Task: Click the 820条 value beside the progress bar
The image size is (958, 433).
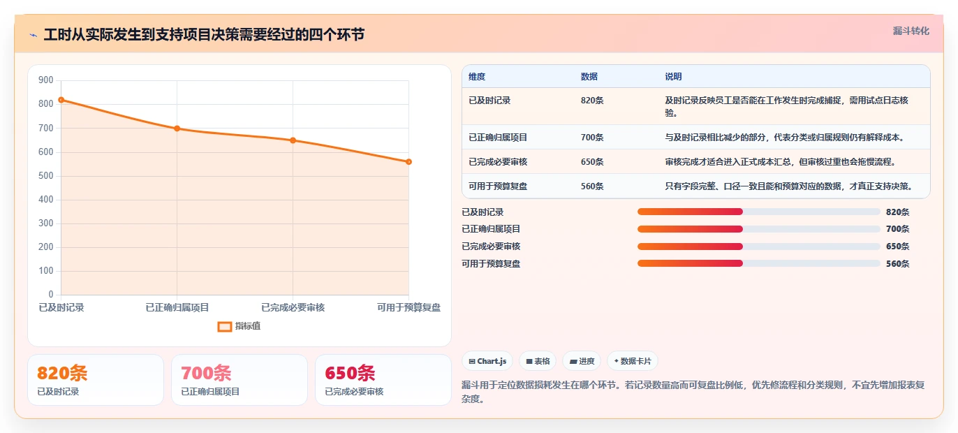Action: pos(897,212)
